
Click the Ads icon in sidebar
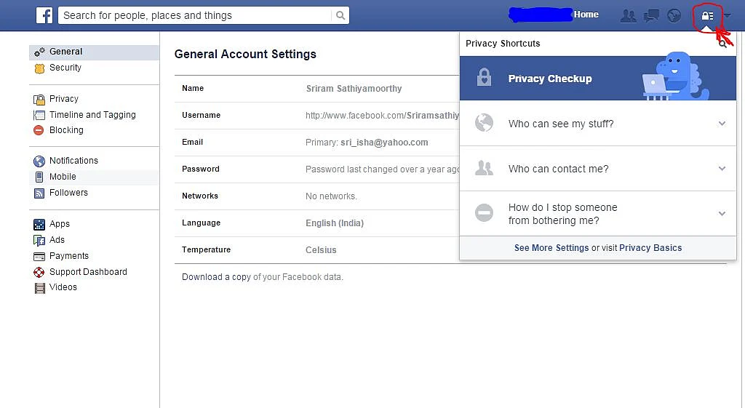(39, 240)
